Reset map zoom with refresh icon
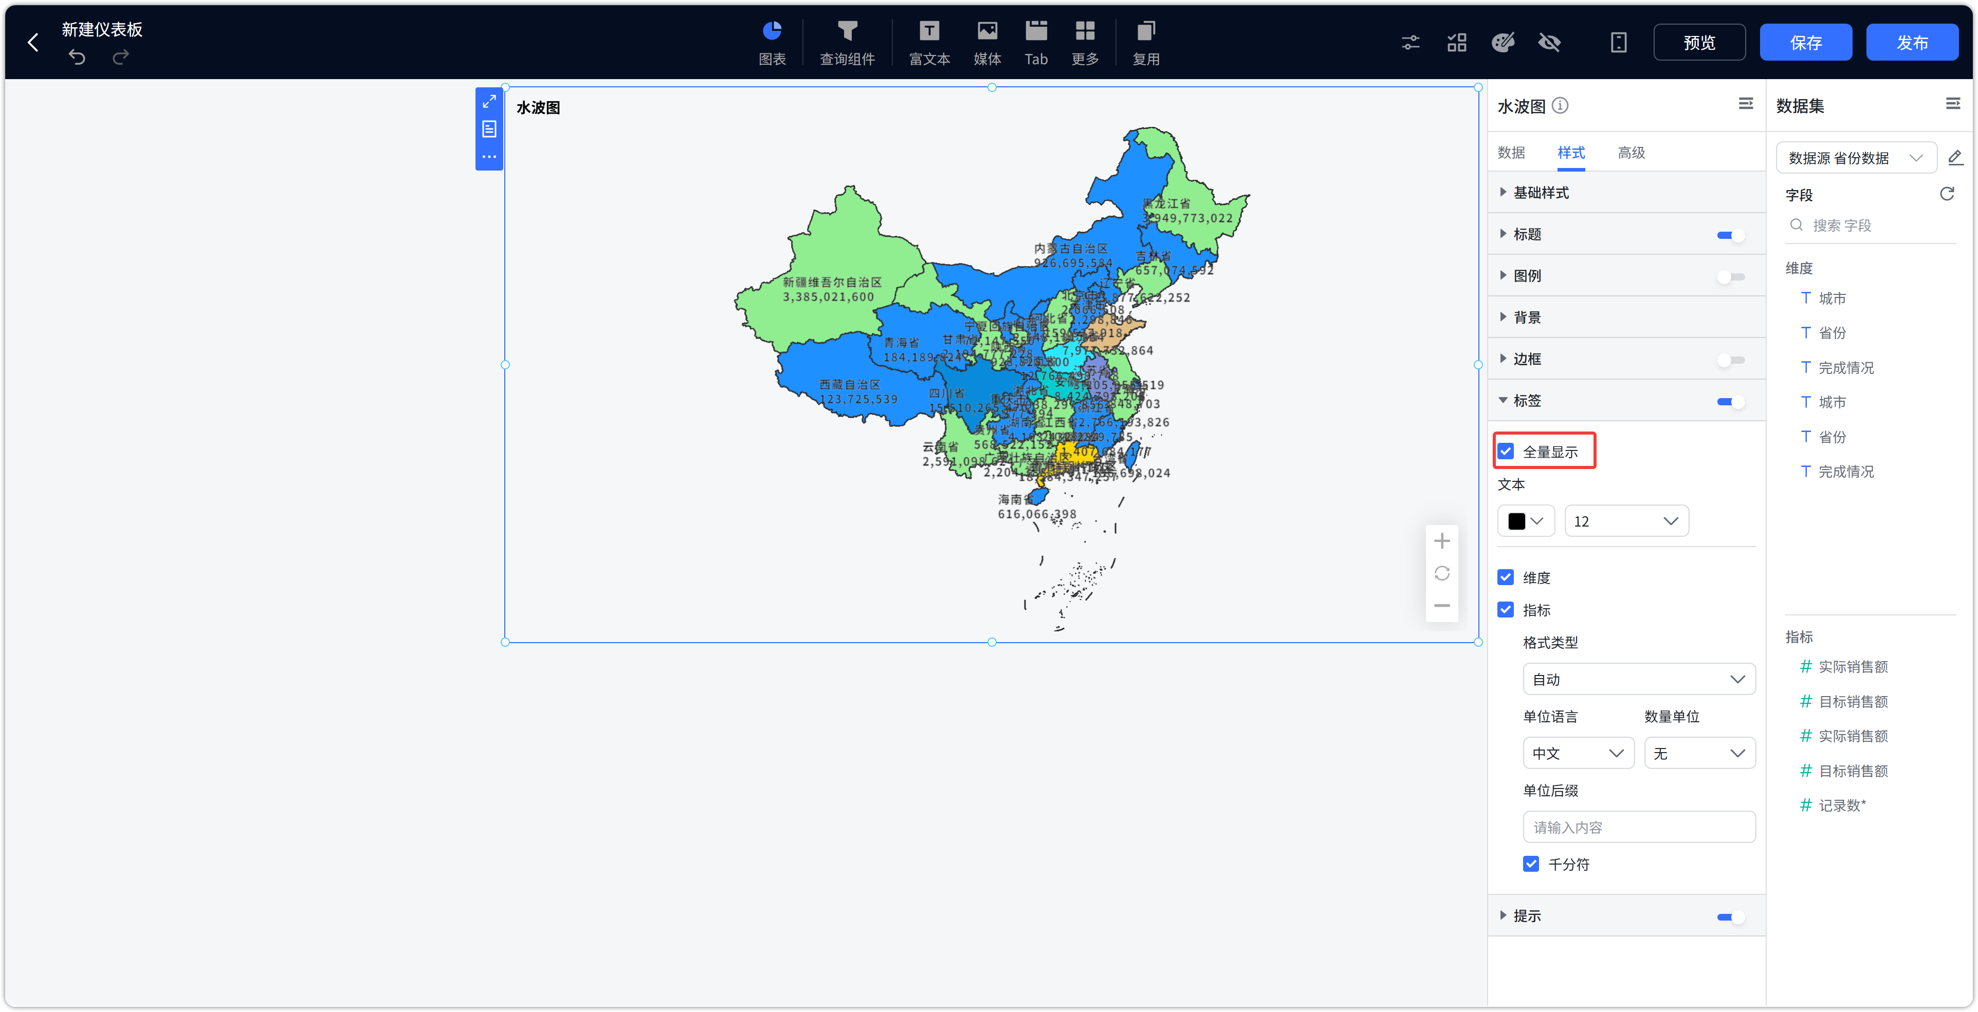 pos(1442,573)
